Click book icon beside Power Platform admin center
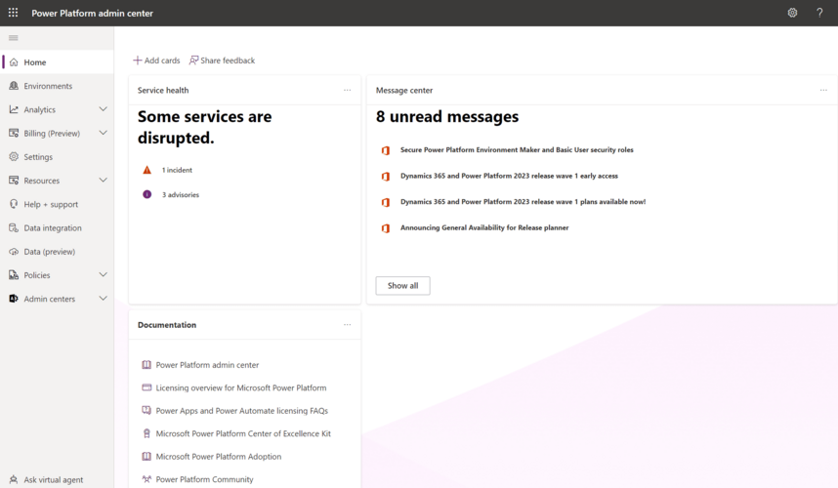Image resolution: width=838 pixels, height=488 pixels. pos(147,365)
